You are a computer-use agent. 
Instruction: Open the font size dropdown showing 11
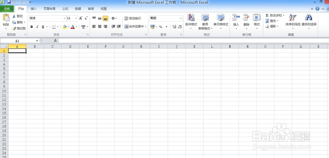76,18
